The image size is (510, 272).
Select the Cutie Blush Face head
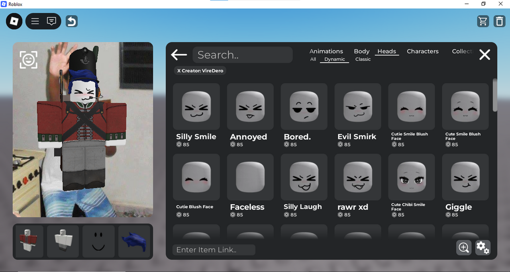pos(196,177)
